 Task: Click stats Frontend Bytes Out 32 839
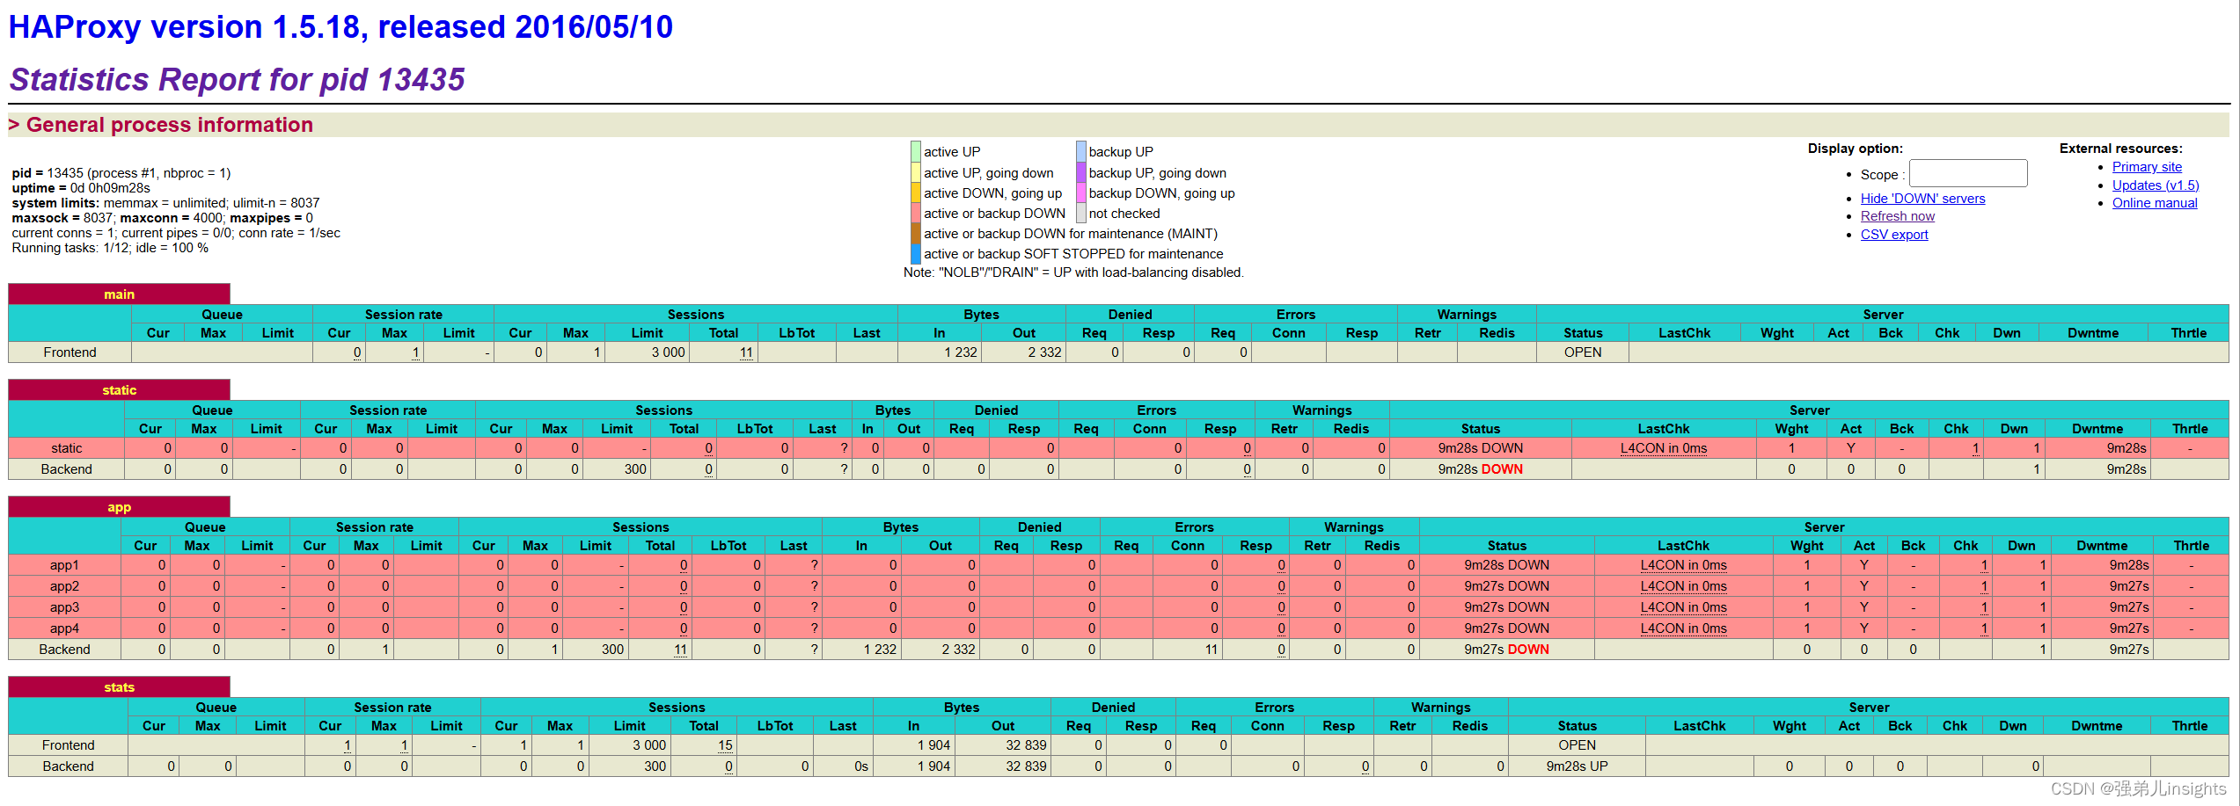[1026, 745]
